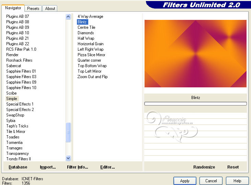Reset the filter settings
251x185 pixels.
click(x=233, y=167)
